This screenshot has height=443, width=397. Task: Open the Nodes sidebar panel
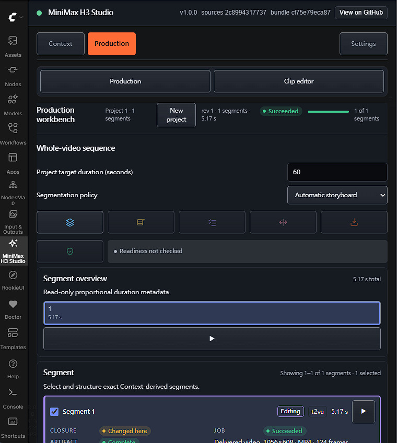pyautogui.click(x=13, y=76)
